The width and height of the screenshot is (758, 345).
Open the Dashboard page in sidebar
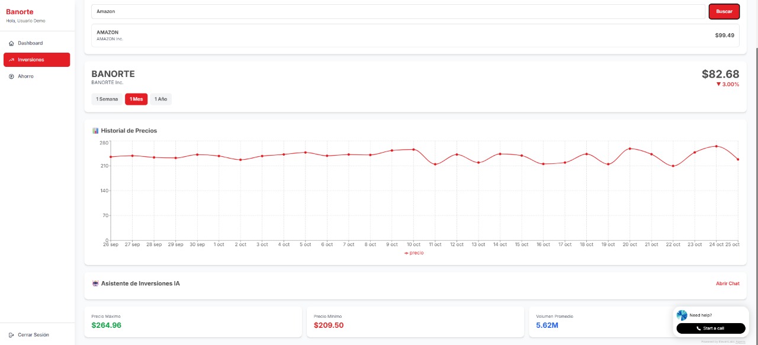coord(37,43)
